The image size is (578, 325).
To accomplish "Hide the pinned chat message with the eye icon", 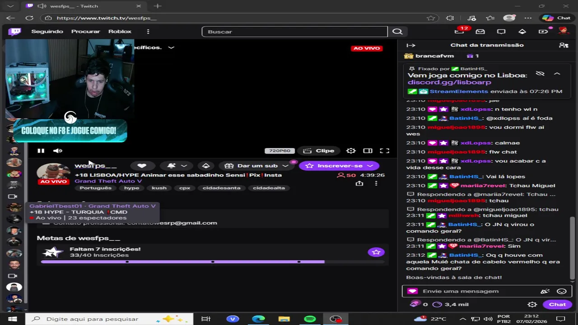I will [540, 74].
